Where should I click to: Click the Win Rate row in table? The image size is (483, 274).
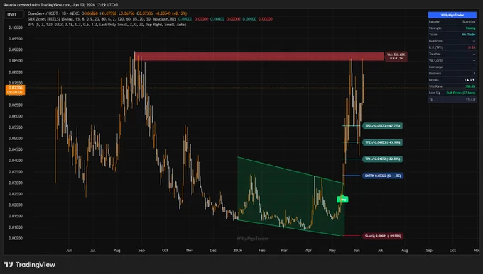pos(452,86)
